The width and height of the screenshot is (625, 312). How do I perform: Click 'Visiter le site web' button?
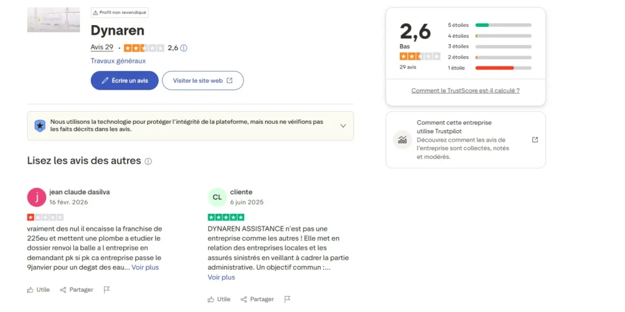(x=203, y=81)
